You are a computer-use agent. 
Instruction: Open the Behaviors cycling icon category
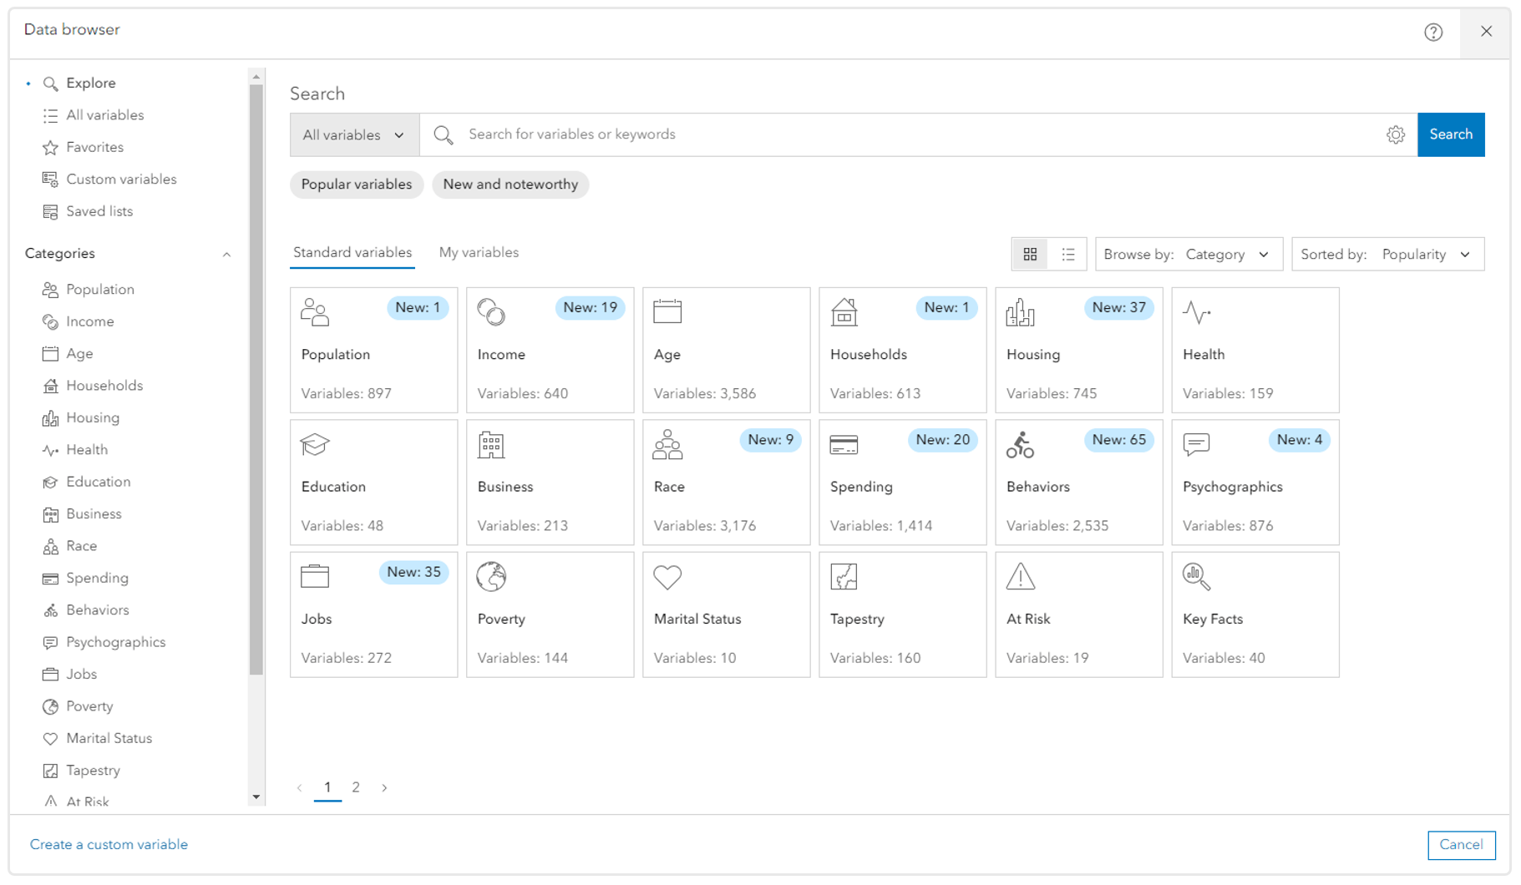[x=1077, y=483]
